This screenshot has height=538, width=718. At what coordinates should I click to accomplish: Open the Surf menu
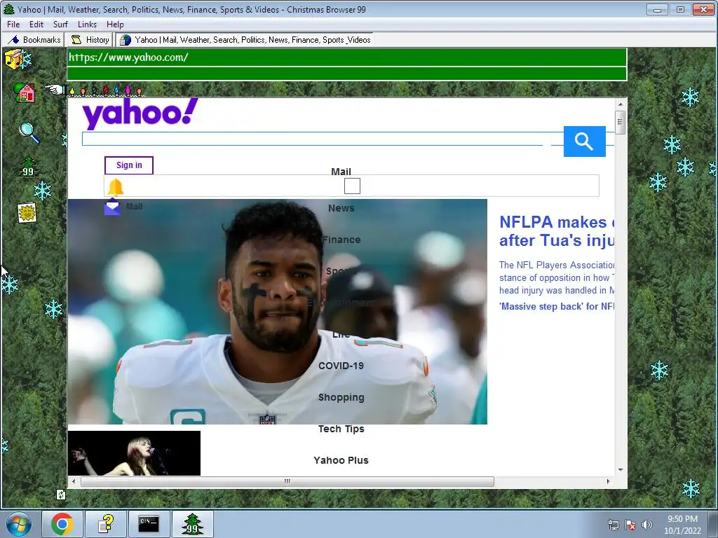point(60,25)
